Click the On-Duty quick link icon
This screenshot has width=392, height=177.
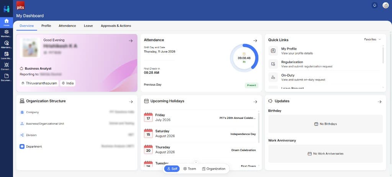click(x=273, y=77)
